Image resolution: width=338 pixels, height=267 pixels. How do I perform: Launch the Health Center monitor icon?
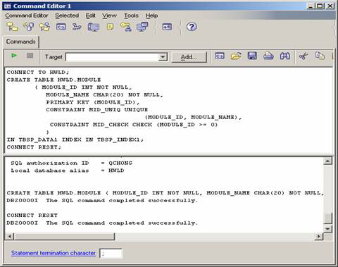click(94, 27)
